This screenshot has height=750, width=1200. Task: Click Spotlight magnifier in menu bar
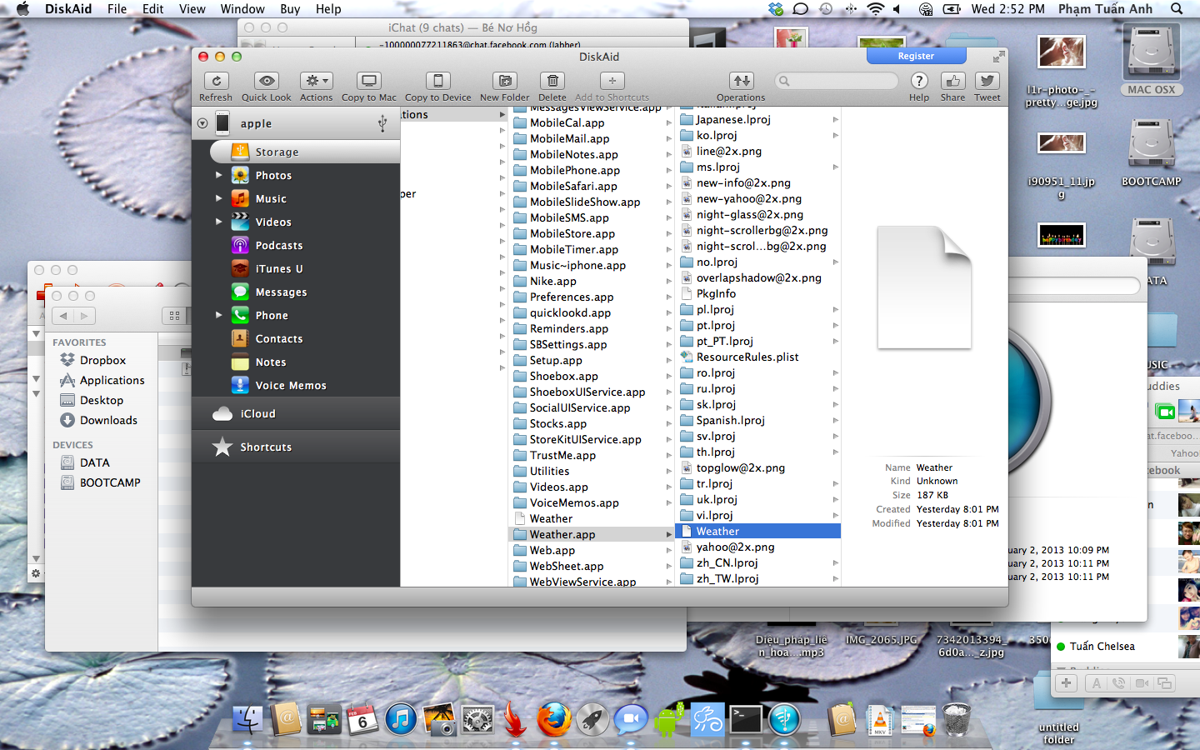(1177, 9)
